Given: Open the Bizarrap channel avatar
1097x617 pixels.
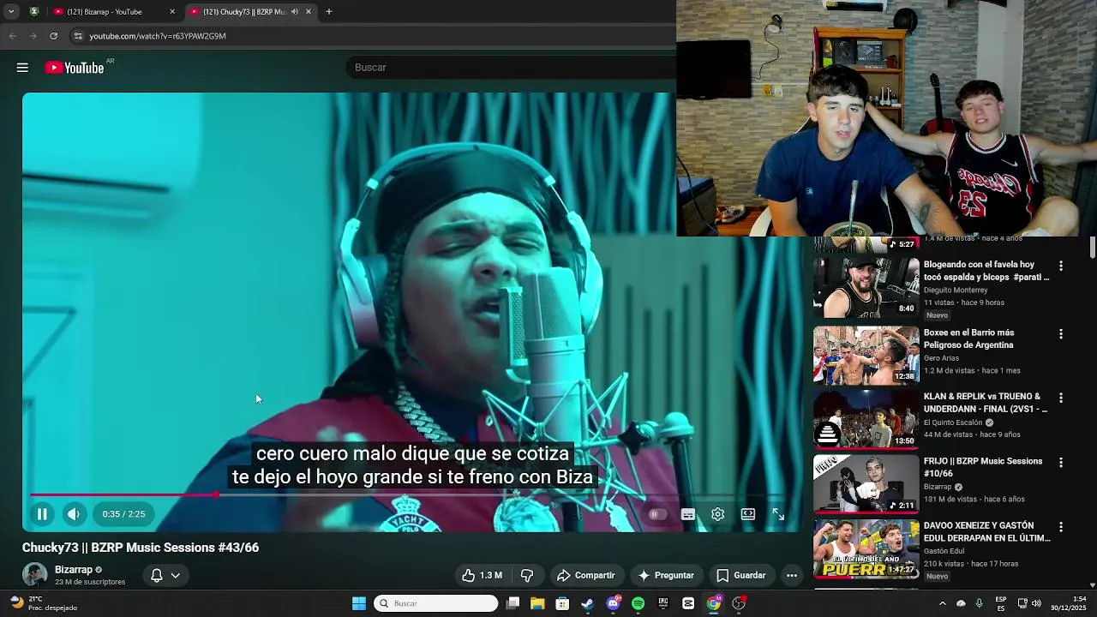Looking at the screenshot, I should tap(34, 575).
